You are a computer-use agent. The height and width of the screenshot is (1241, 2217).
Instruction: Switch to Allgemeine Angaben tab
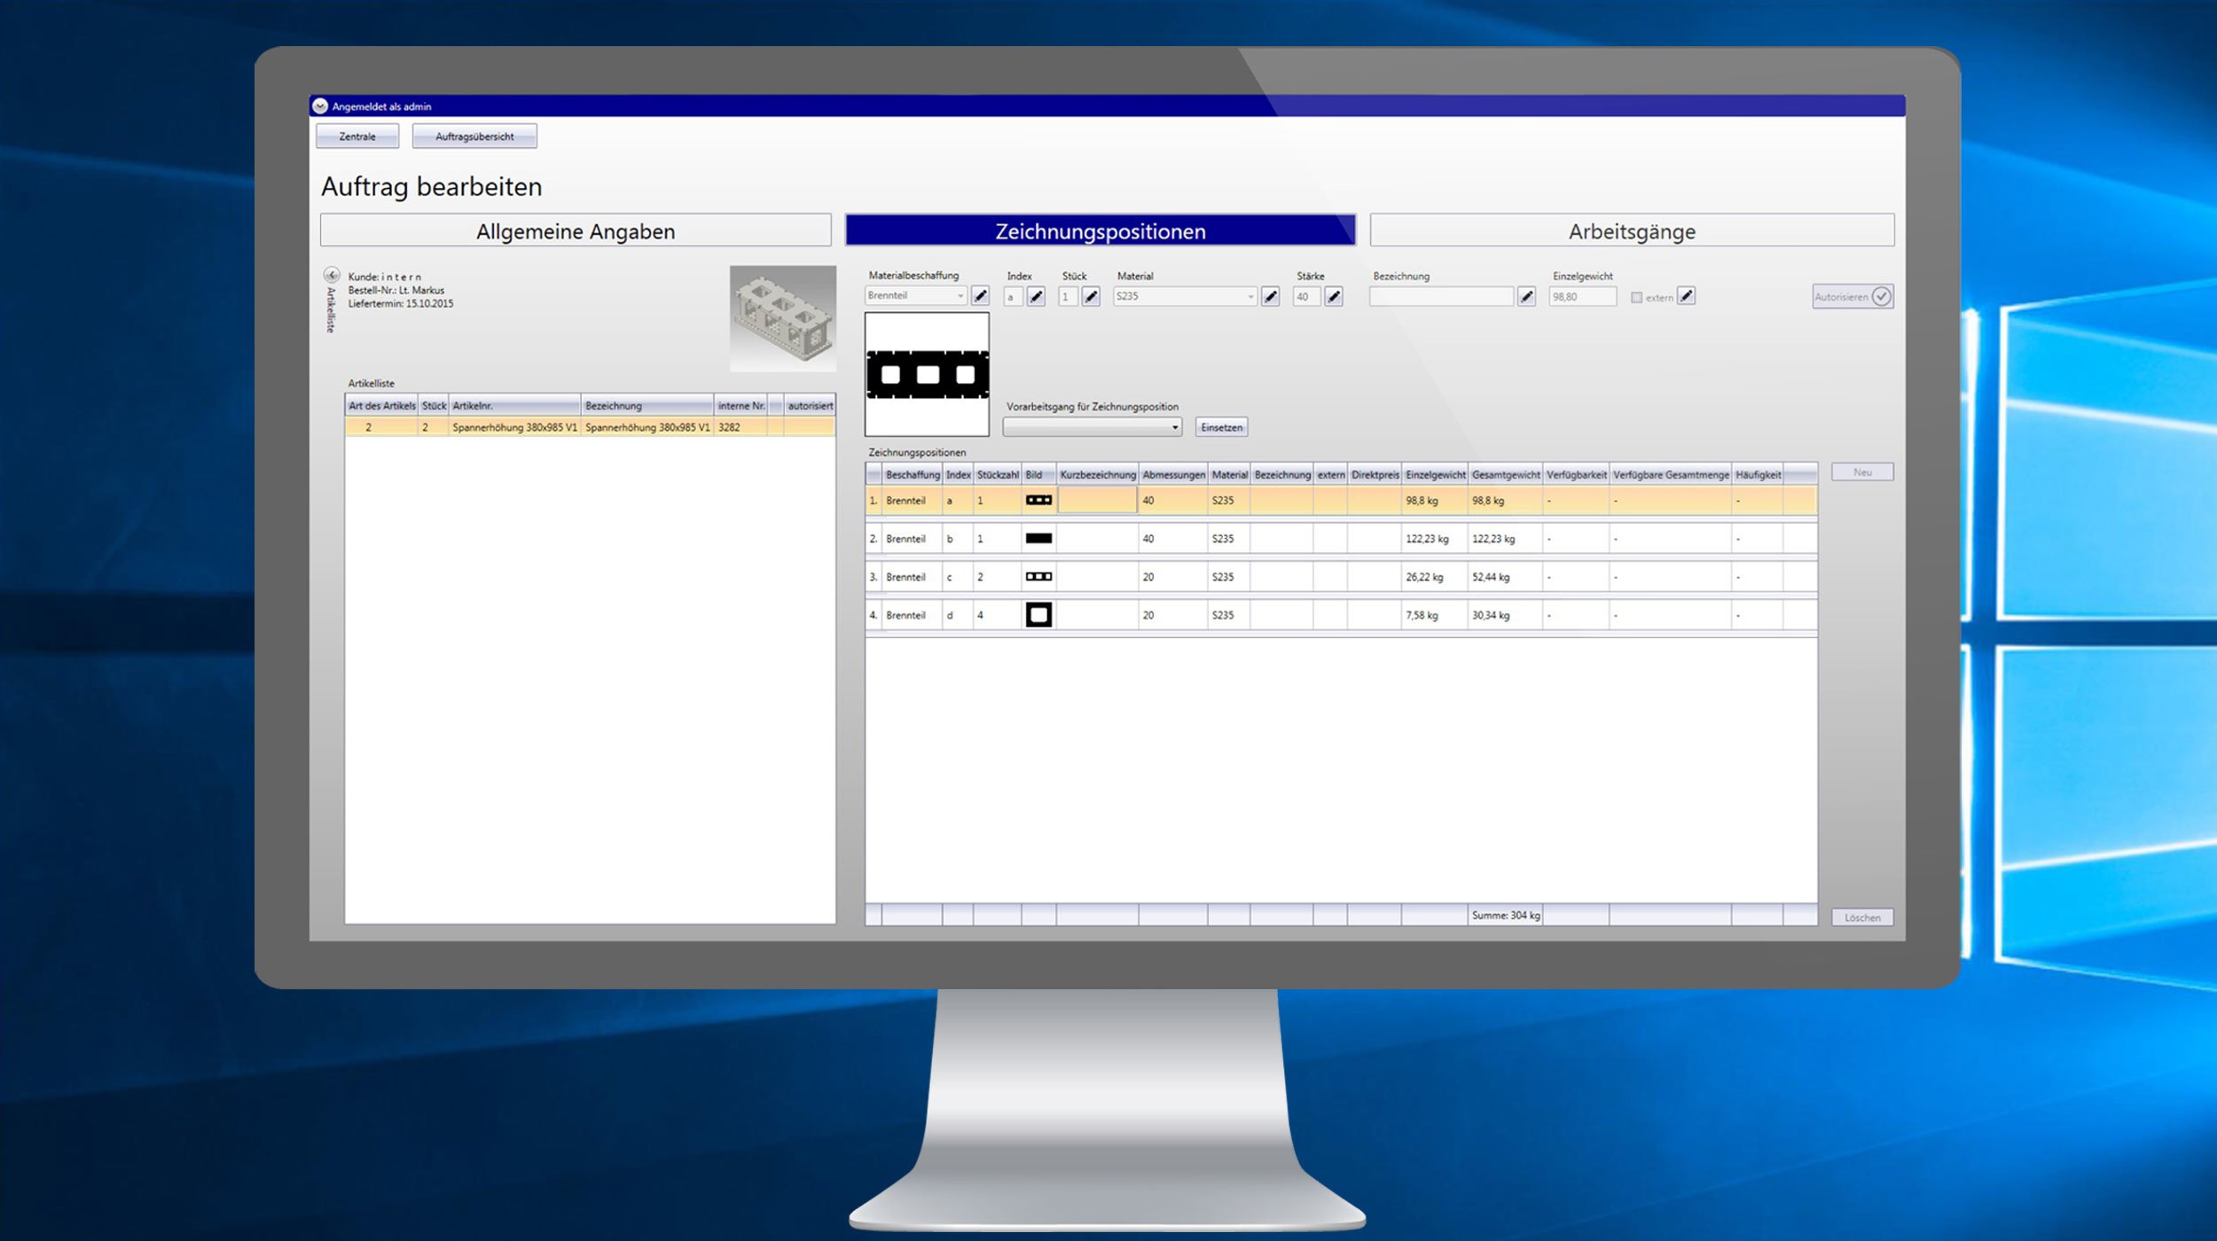576,230
